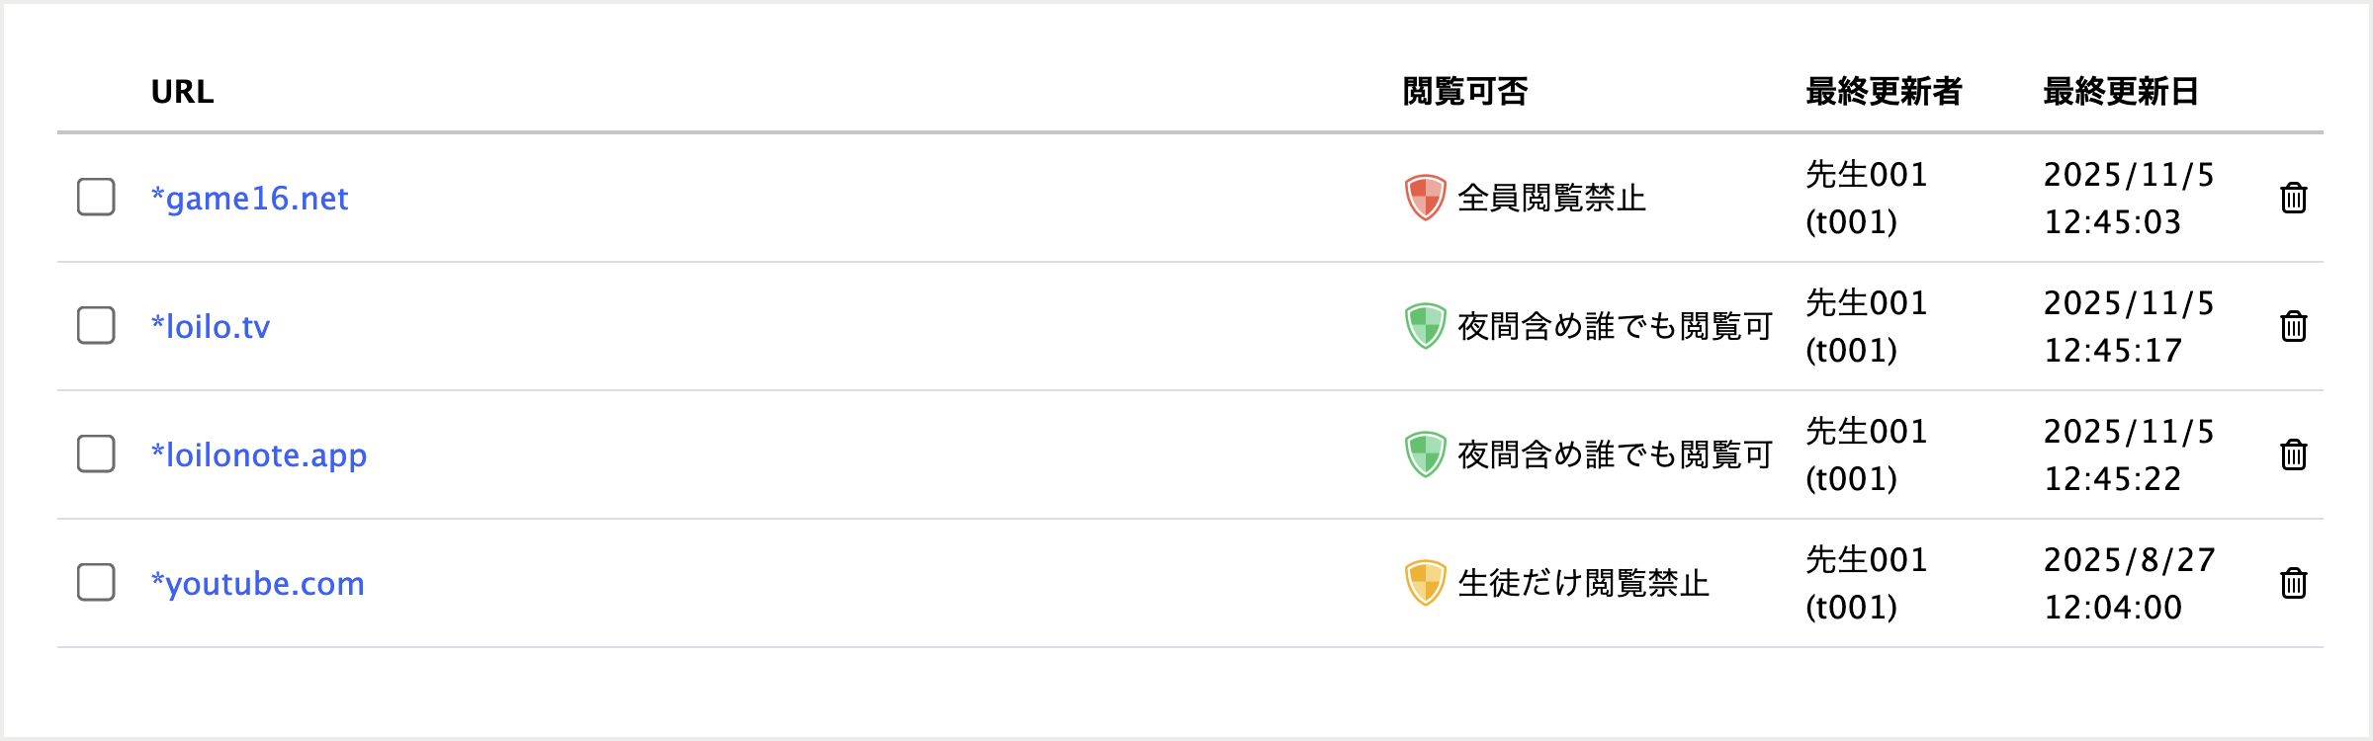
Task: Delete the *game16.net entry with trash icon
Action: click(2294, 198)
